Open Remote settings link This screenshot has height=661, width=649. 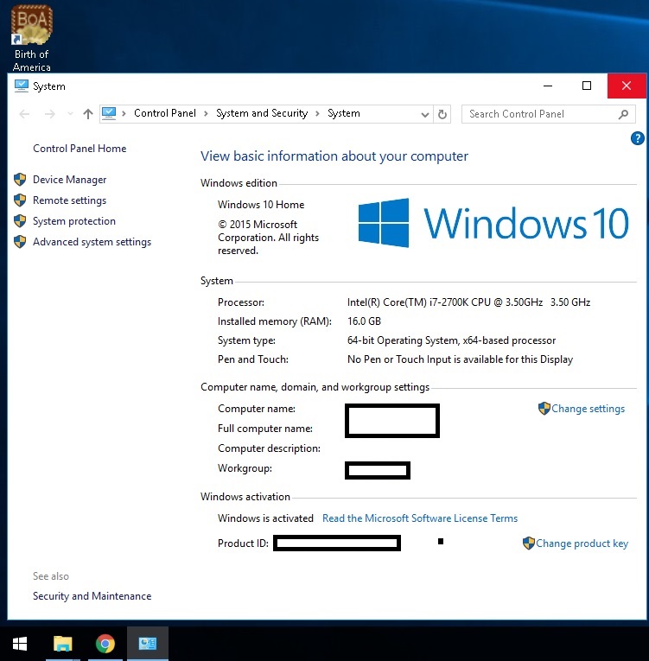pyautogui.click(x=70, y=200)
